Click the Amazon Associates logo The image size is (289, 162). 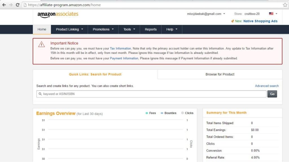coord(58,15)
